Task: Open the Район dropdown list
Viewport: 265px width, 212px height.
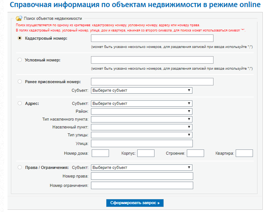Action: 142,111
